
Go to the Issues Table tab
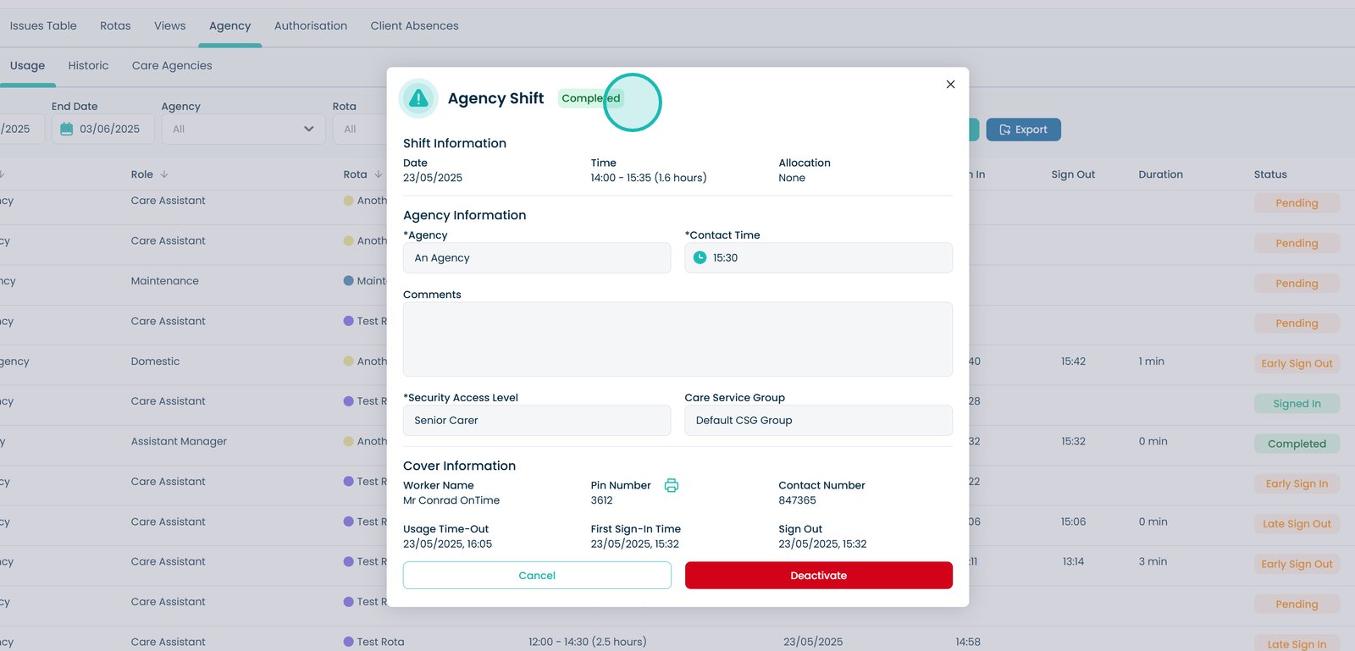(x=43, y=26)
